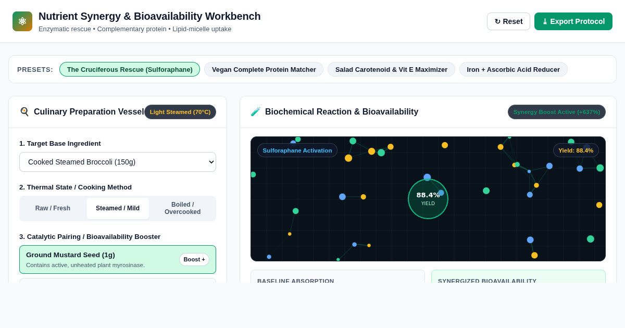Click the central 88.4% yield circle
The height and width of the screenshot is (328, 625).
(x=428, y=199)
